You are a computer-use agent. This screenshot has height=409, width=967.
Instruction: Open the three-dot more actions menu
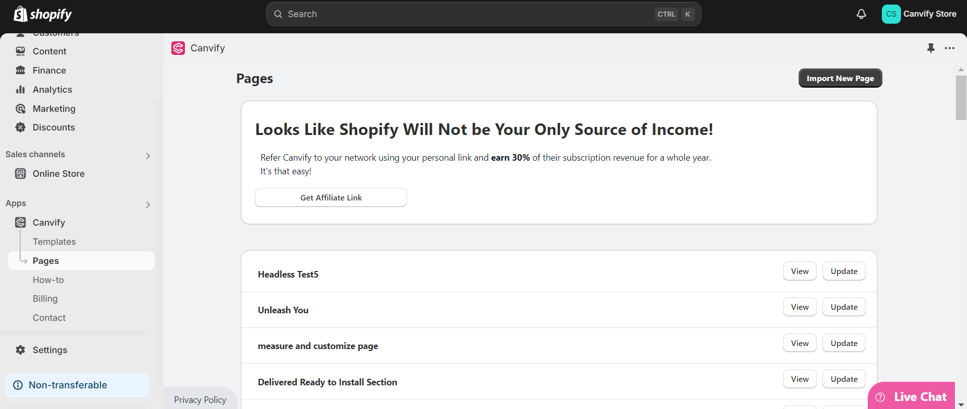(x=950, y=48)
